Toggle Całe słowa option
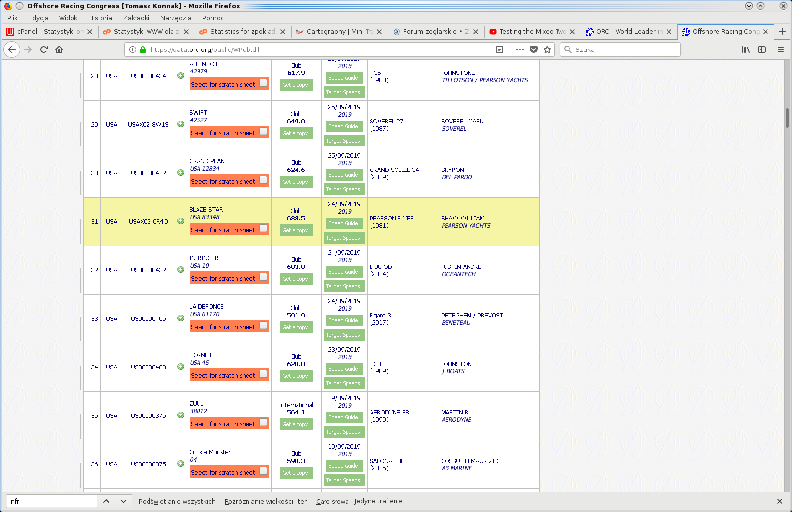The width and height of the screenshot is (792, 512). [332, 501]
